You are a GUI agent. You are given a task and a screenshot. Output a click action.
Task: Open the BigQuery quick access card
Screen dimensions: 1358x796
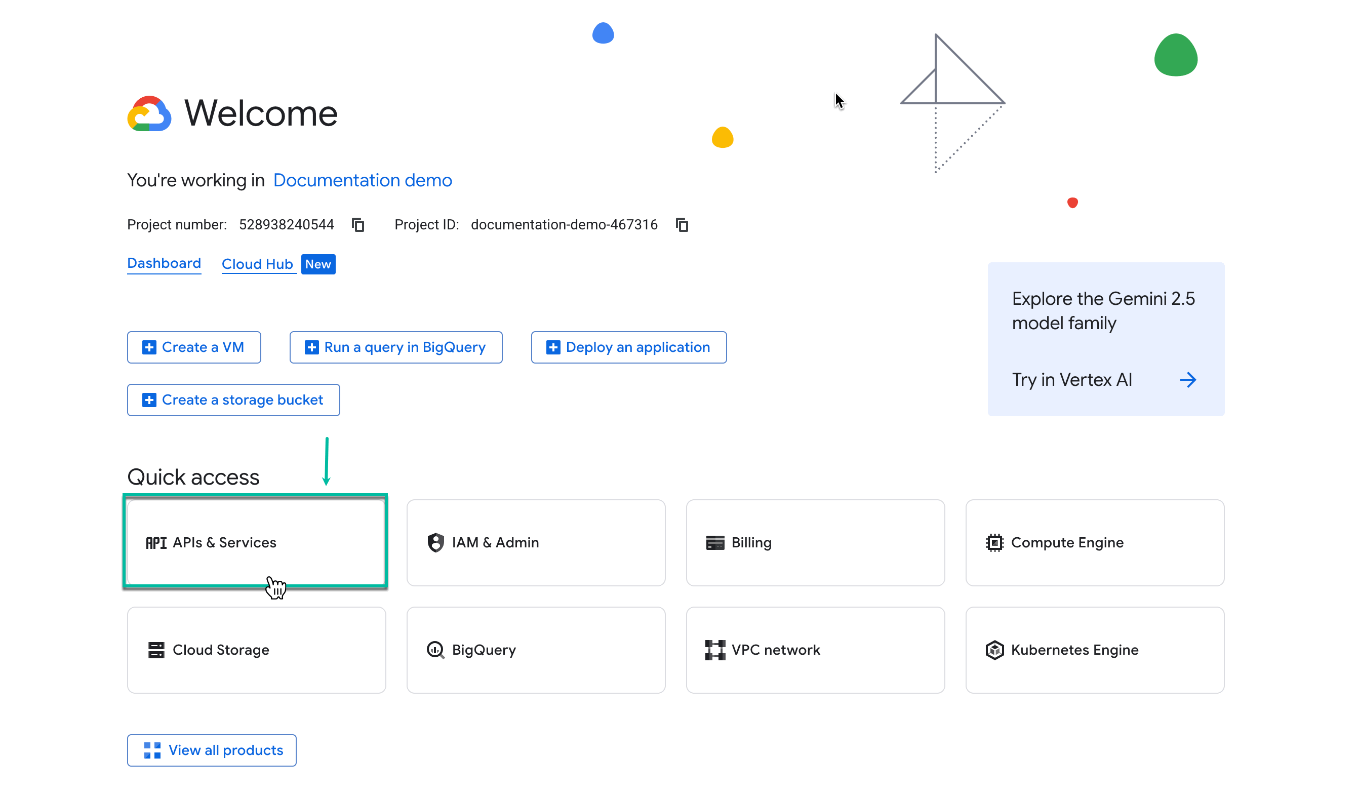point(536,650)
